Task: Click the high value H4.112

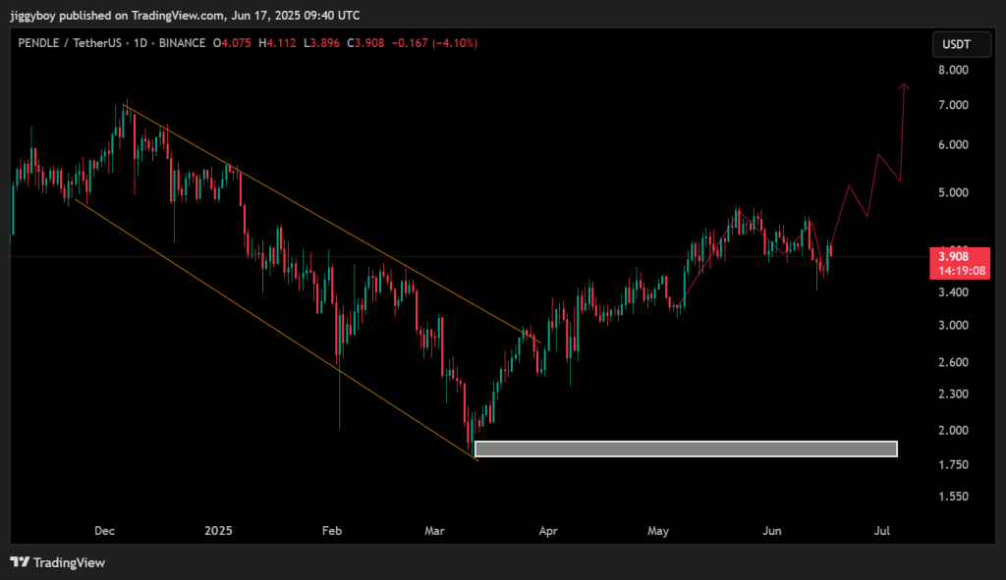Action: tap(277, 43)
